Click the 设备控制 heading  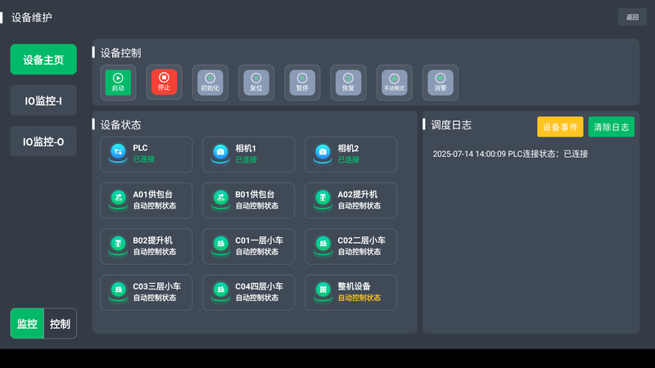pyautogui.click(x=120, y=53)
